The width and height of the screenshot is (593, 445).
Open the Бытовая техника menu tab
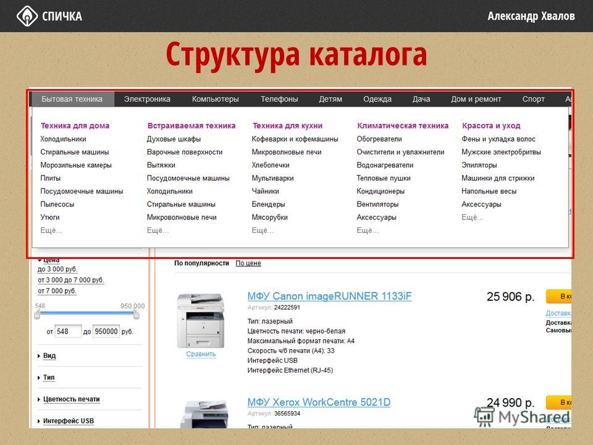click(72, 99)
